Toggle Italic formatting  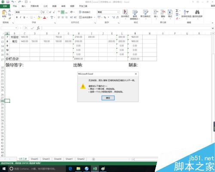(21, 17)
